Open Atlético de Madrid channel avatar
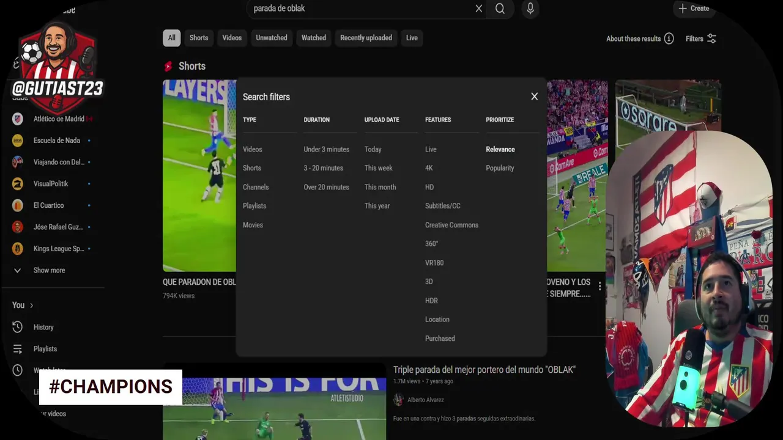Screen dimensions: 783x440 (x=18, y=119)
